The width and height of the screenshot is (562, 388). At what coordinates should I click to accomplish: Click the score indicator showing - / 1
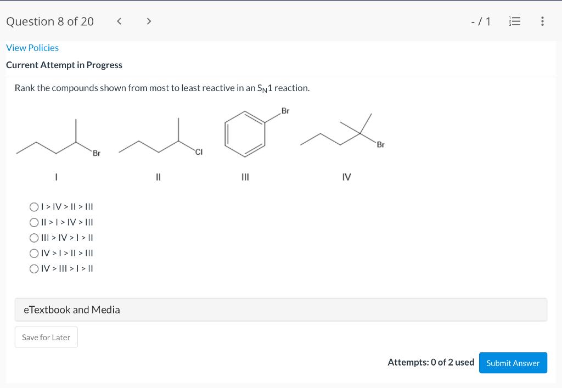pyautogui.click(x=480, y=21)
